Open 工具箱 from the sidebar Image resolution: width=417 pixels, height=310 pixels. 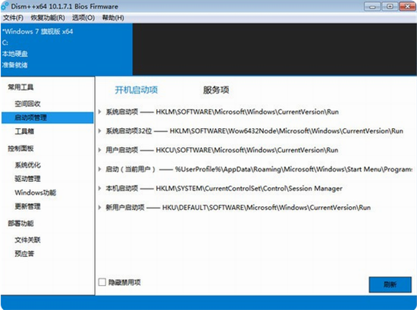point(24,131)
